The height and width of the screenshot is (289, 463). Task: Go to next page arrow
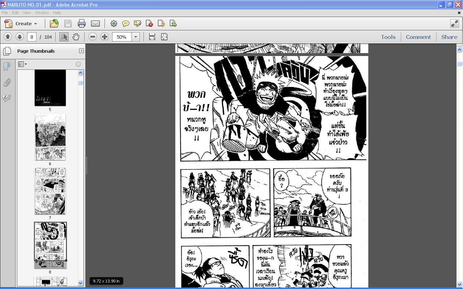tap(20, 37)
